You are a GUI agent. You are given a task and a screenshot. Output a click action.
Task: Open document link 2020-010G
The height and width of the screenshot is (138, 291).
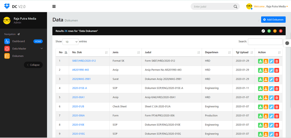(x=78, y=134)
